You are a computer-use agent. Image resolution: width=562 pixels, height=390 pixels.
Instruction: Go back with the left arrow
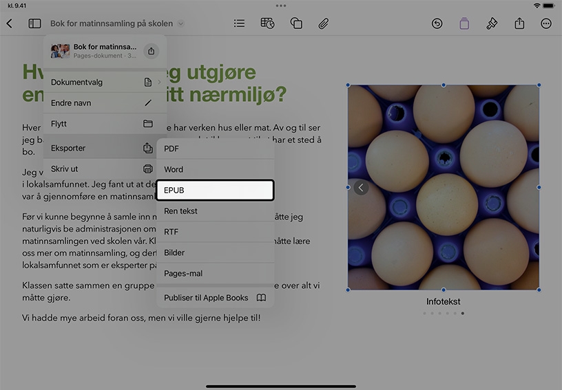coord(10,23)
